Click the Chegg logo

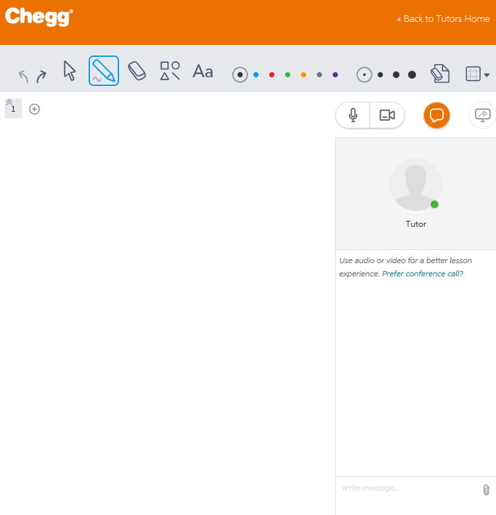point(39,17)
